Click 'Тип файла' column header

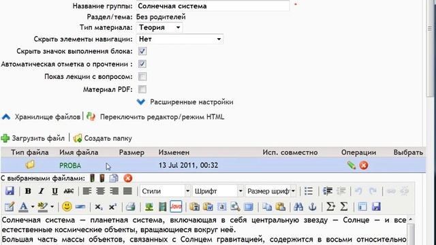coord(30,152)
